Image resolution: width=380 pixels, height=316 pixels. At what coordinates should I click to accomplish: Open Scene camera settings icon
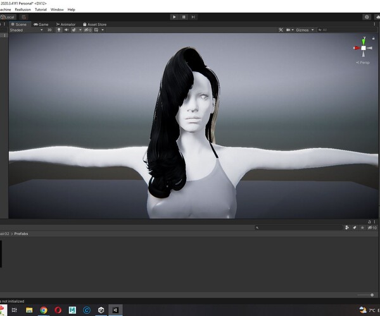pyautogui.click(x=288, y=30)
